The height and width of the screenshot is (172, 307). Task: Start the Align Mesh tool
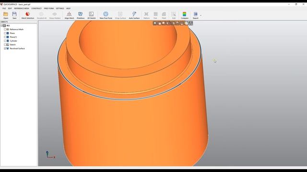[69, 15]
